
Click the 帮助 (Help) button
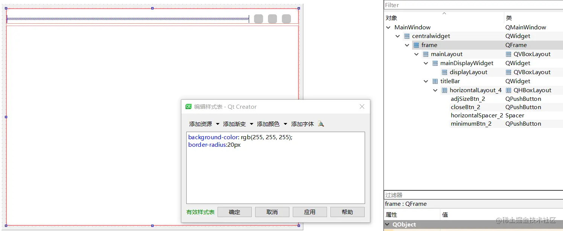[347, 211]
